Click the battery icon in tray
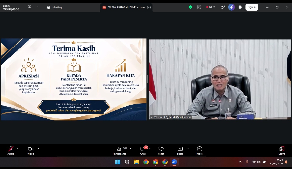 pyautogui.click(x=264, y=162)
